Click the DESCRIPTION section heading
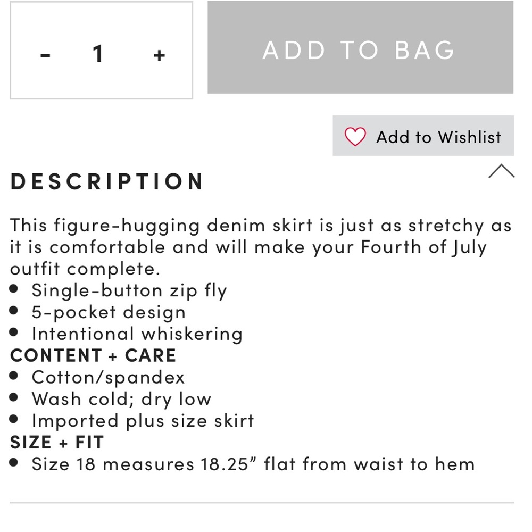532x532 pixels. coord(107,181)
